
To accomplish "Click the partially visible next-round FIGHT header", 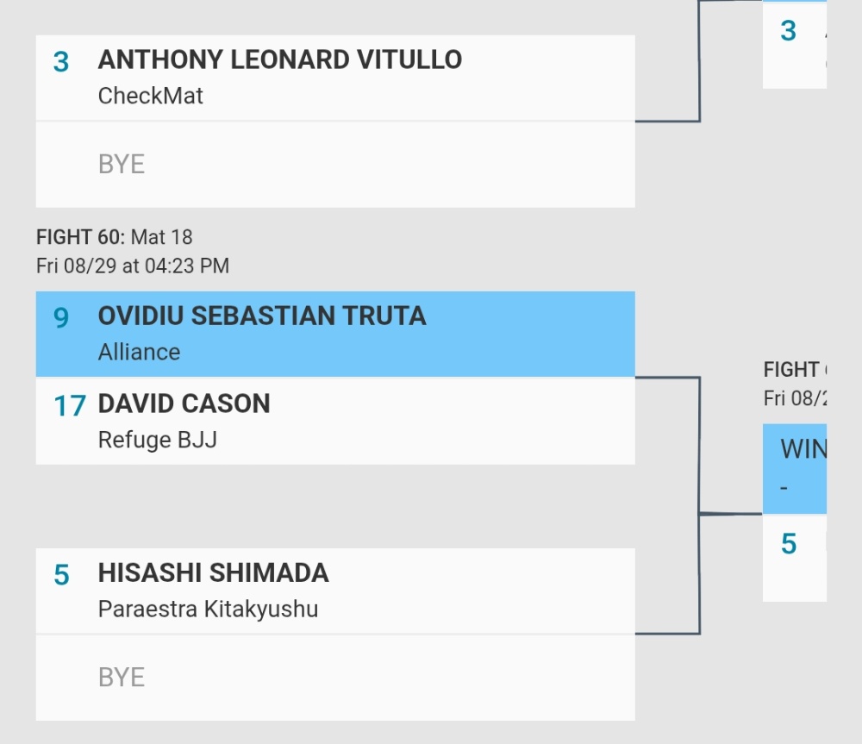I will (x=795, y=370).
